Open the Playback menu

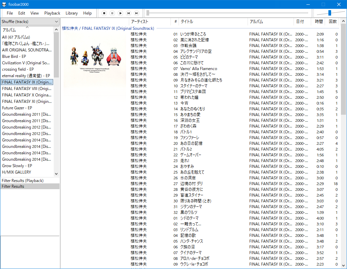pyautogui.click(x=52, y=13)
